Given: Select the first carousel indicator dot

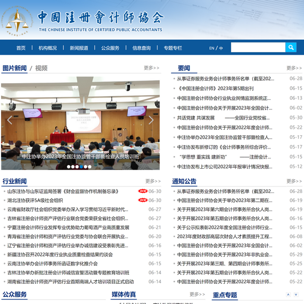Looking at the screenshot, I should pos(69,166).
